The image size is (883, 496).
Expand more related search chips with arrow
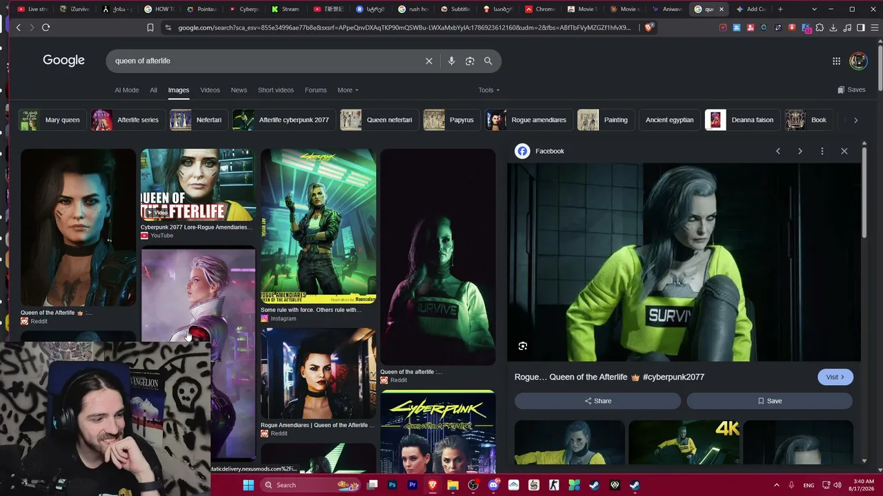coord(855,120)
